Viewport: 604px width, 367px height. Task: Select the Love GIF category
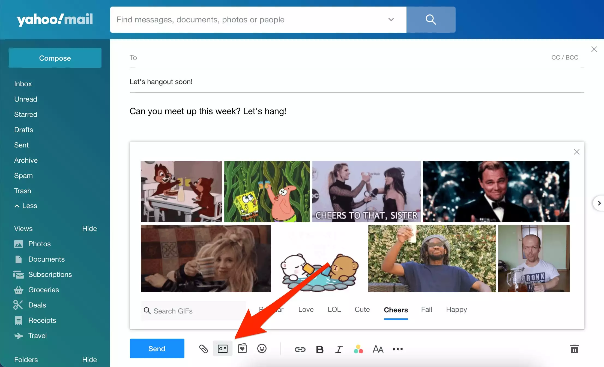tap(306, 309)
